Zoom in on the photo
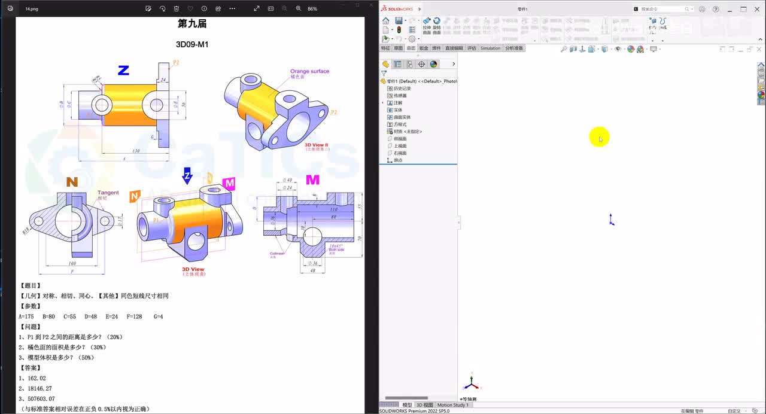Viewport: 766px width, 414px height. (x=299, y=9)
